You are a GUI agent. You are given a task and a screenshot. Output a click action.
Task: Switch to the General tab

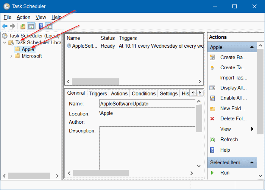coord(76,93)
